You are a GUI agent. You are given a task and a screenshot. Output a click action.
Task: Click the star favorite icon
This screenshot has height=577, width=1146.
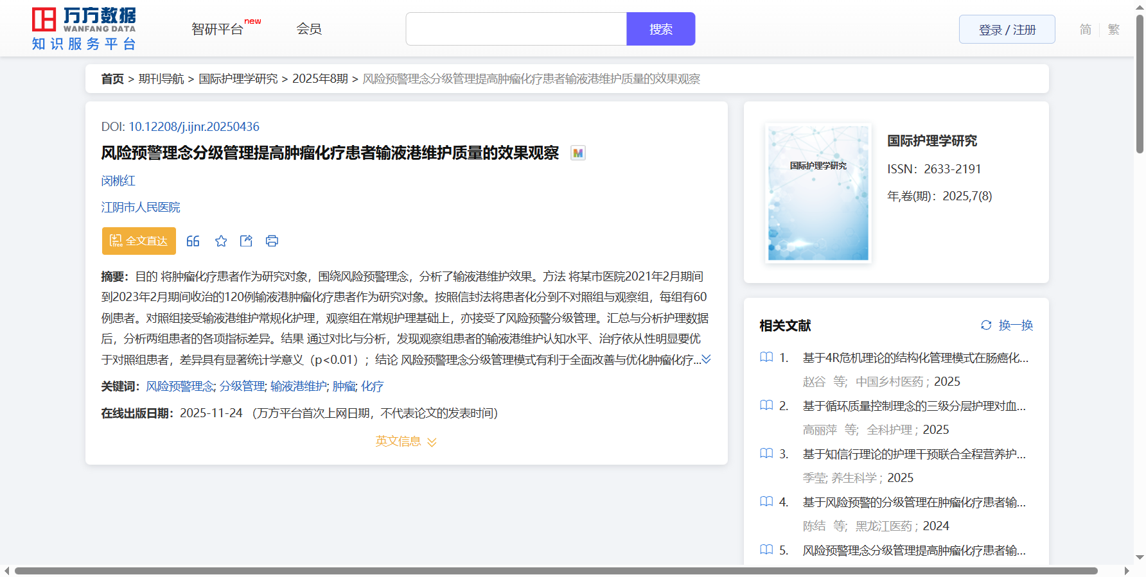click(x=221, y=241)
